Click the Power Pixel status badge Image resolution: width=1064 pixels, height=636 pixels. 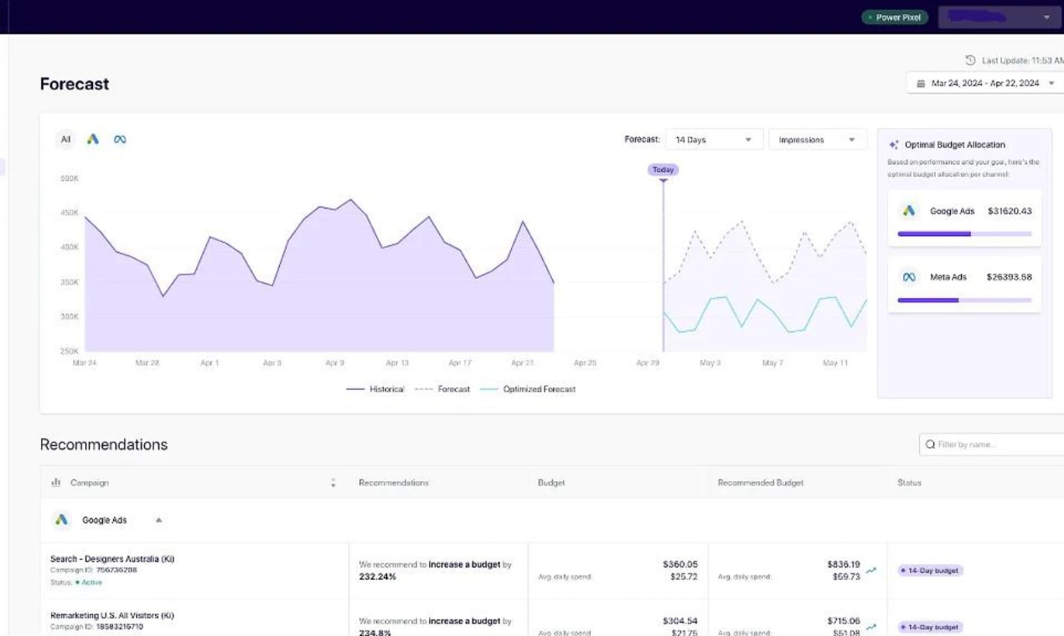895,18
